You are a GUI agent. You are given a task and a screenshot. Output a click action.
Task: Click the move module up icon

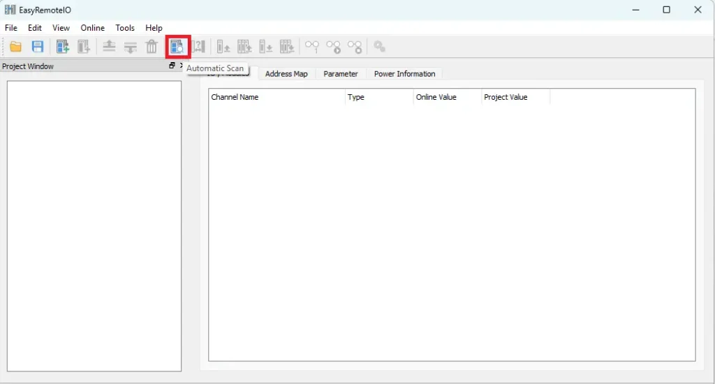(x=109, y=47)
